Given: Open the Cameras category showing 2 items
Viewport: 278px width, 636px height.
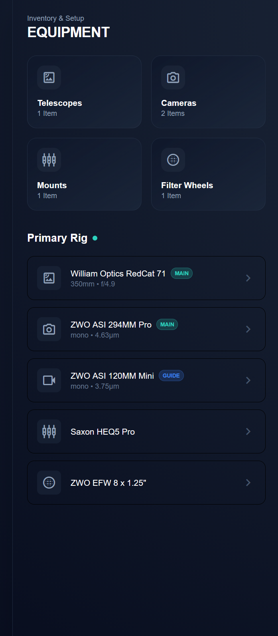Looking at the screenshot, I should click(208, 92).
